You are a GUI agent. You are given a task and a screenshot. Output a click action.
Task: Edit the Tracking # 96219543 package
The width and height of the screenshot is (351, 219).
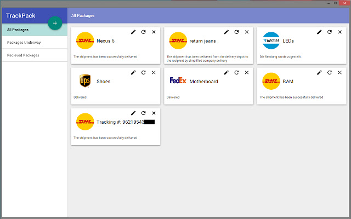tap(133, 113)
